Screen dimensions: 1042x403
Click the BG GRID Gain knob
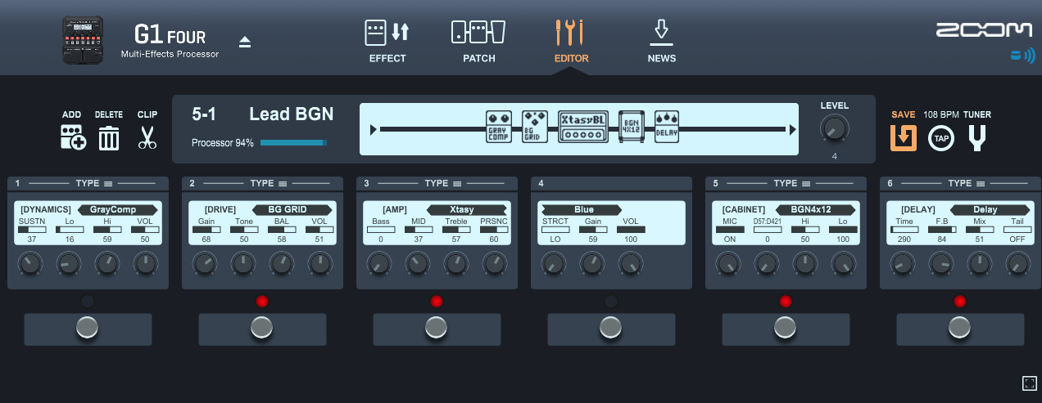pos(205,263)
